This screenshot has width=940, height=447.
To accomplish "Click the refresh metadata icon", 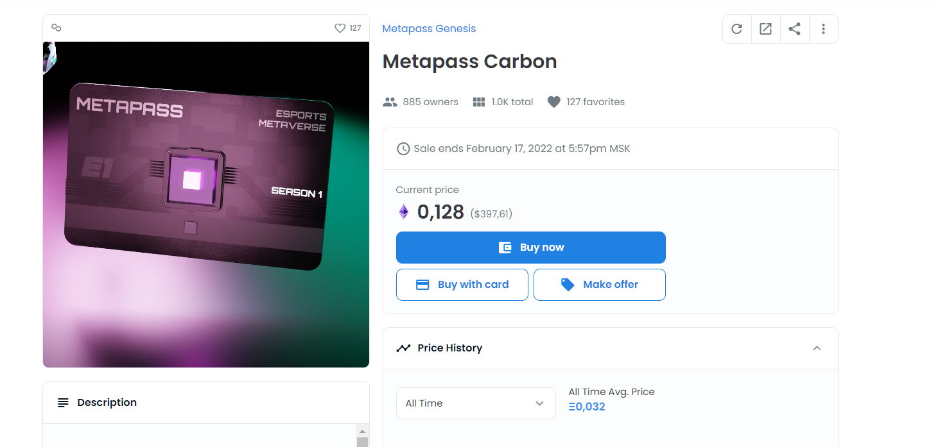I will pos(736,29).
